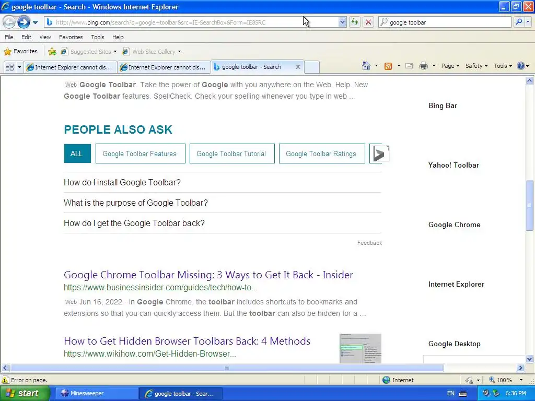Click the Back navigation arrow
535x401 pixels.
click(x=9, y=22)
